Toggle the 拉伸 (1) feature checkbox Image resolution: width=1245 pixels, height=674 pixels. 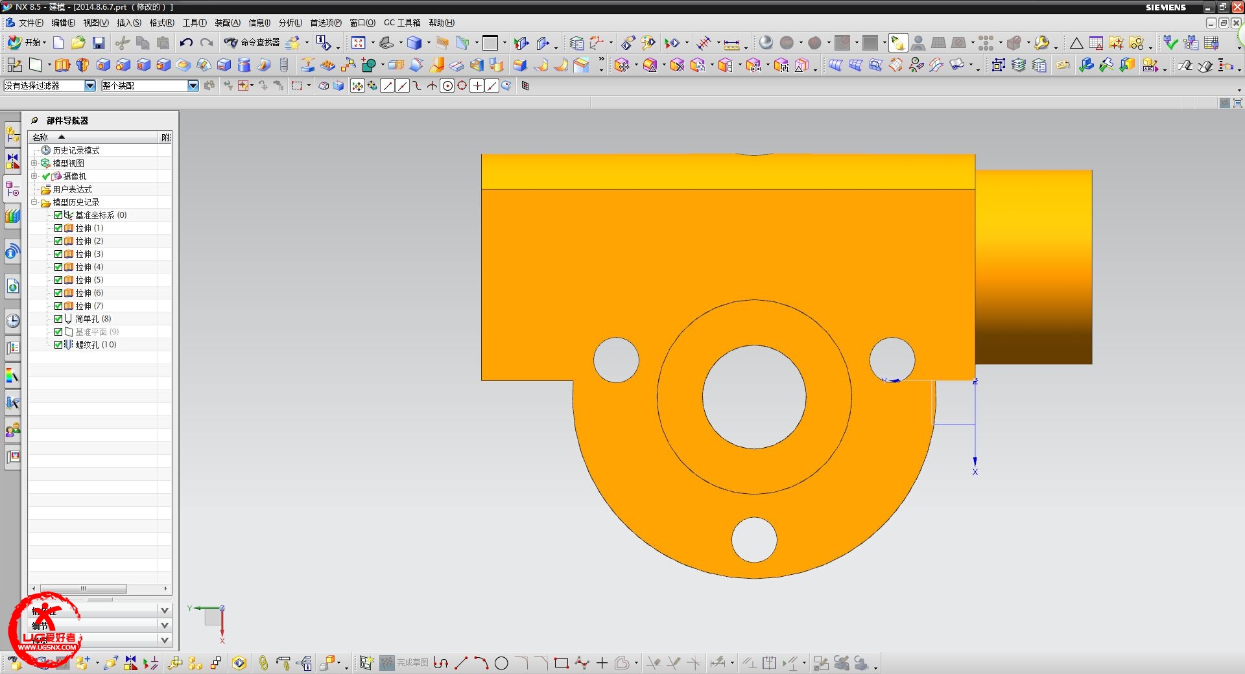click(58, 228)
